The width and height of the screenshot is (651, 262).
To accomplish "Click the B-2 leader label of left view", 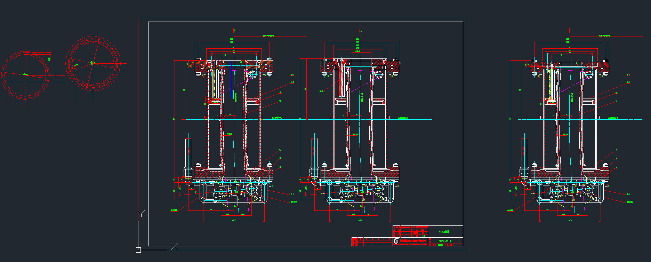I will pos(292,82).
